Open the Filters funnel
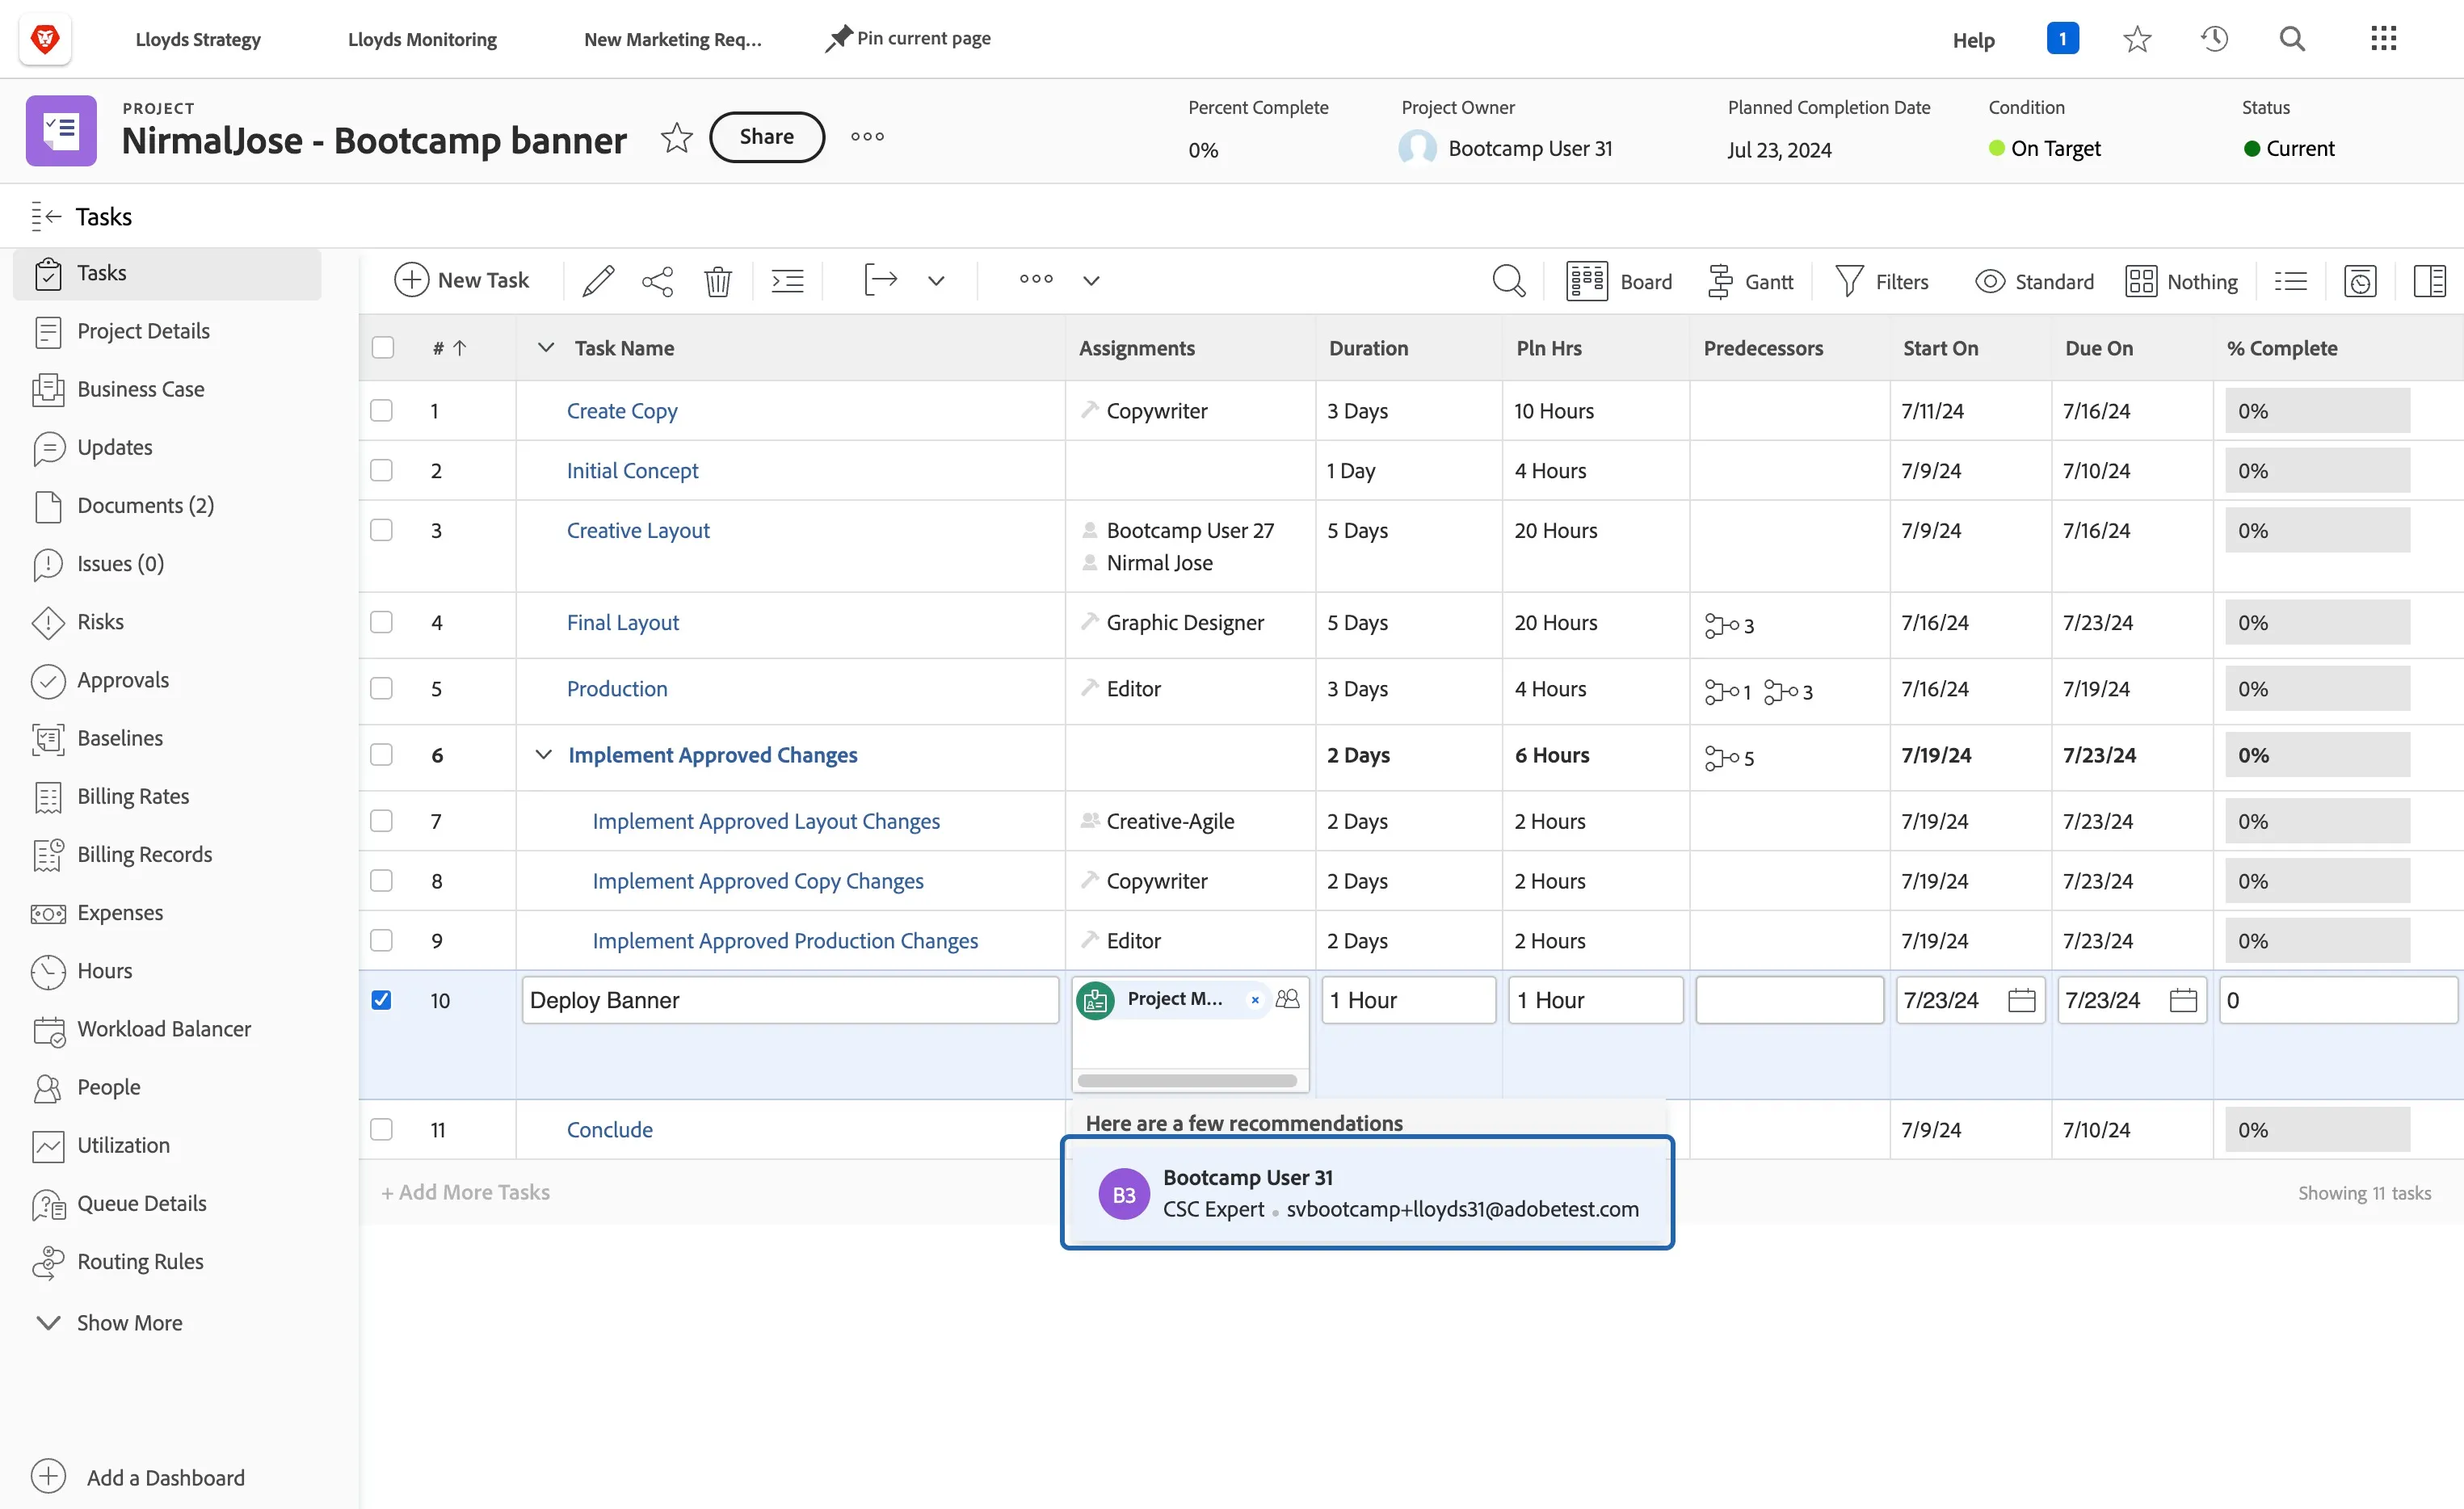This screenshot has height=1509, width=2464. point(1882,282)
